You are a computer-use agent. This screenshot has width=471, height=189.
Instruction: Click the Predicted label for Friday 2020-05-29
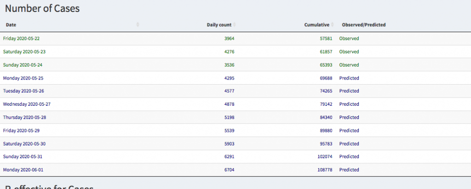[x=349, y=131]
